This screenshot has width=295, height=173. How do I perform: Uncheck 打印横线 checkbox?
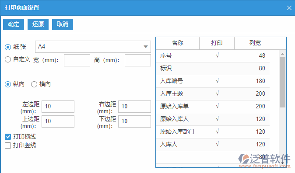pos(8,137)
